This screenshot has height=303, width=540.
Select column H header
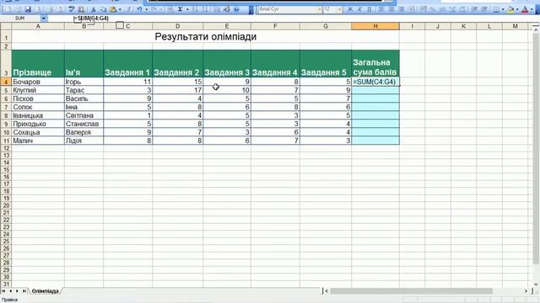[375, 26]
